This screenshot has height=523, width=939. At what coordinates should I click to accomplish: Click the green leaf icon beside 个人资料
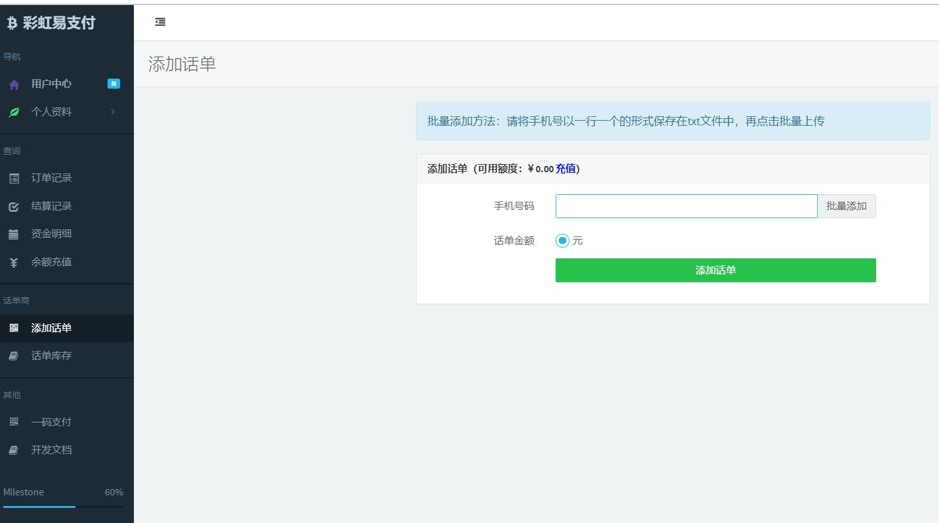coord(14,113)
